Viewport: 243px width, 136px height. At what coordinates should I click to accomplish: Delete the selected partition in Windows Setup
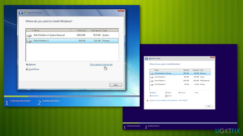[168, 93]
